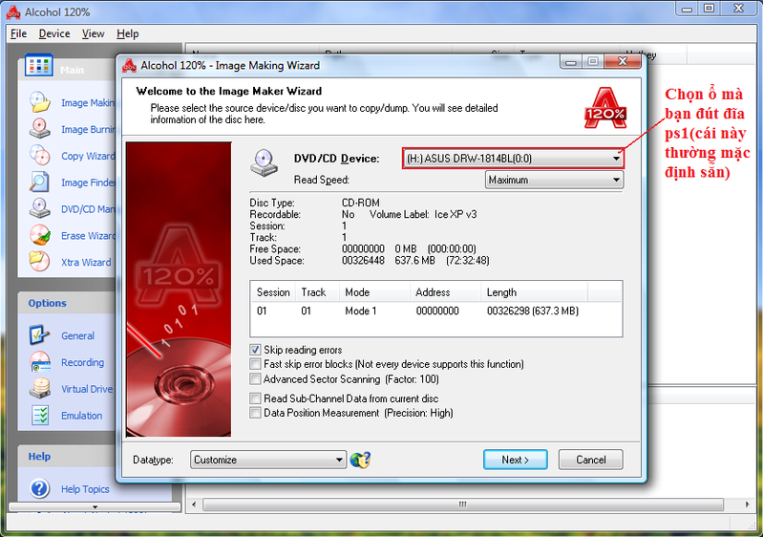
Task: Minimize the Image Making Wizard dialog
Action: [571, 61]
